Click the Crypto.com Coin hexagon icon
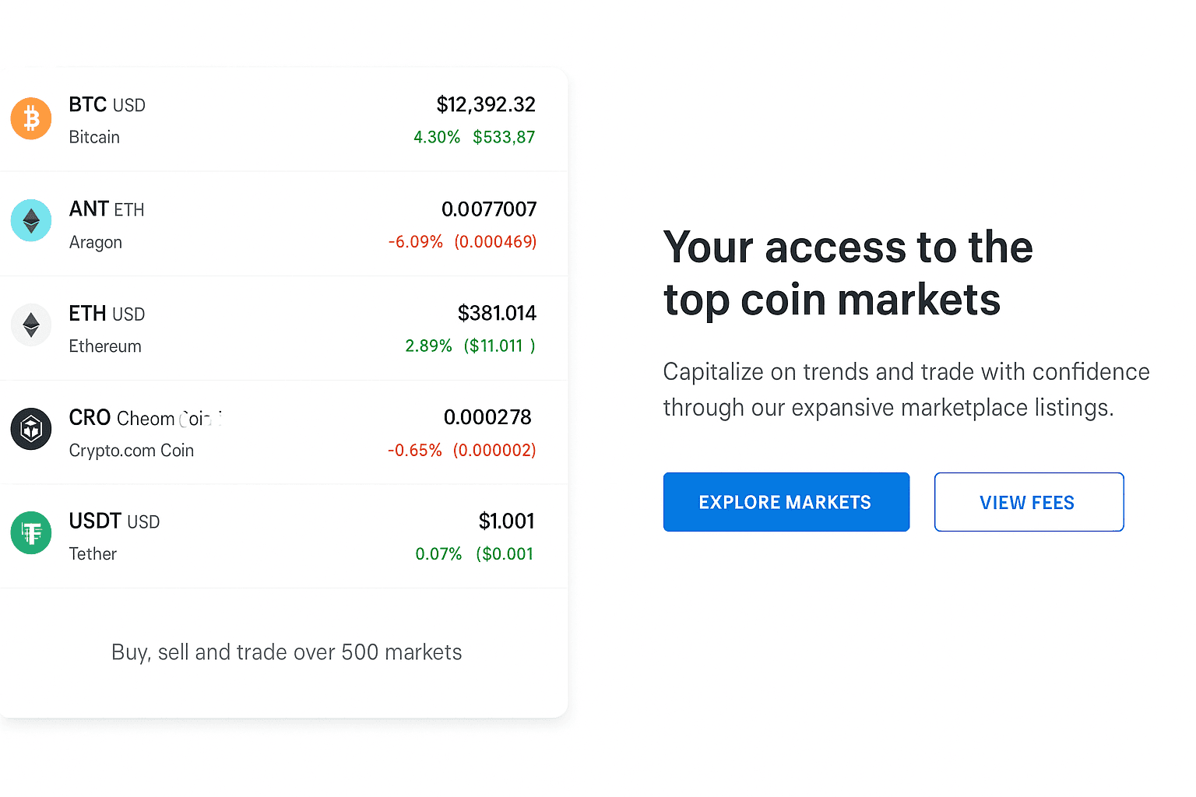Screen dimensions: 1196x797 [31, 429]
